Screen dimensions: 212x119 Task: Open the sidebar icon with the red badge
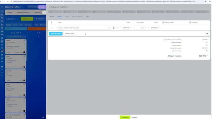(2, 51)
